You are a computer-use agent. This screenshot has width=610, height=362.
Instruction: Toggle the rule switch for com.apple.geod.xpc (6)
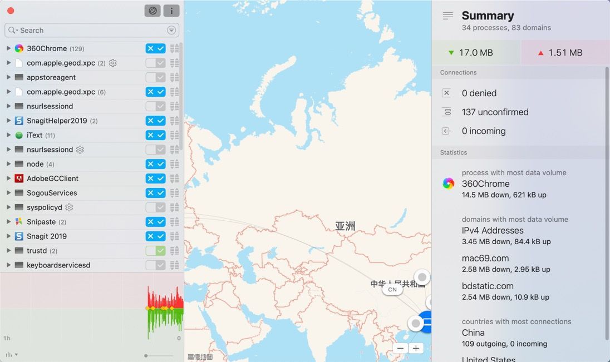(x=156, y=92)
